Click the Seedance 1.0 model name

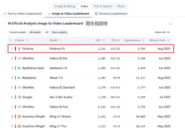(x=58, y=68)
